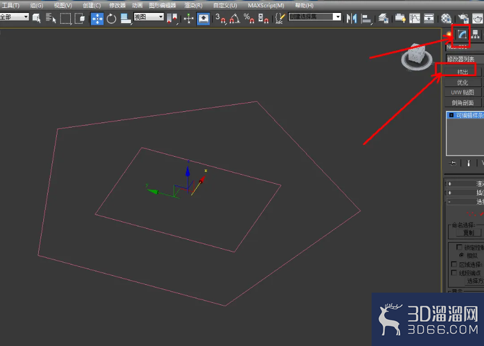Click the 挤出 modifier button
Image resolution: width=484 pixels, height=346 pixels.
(x=463, y=72)
